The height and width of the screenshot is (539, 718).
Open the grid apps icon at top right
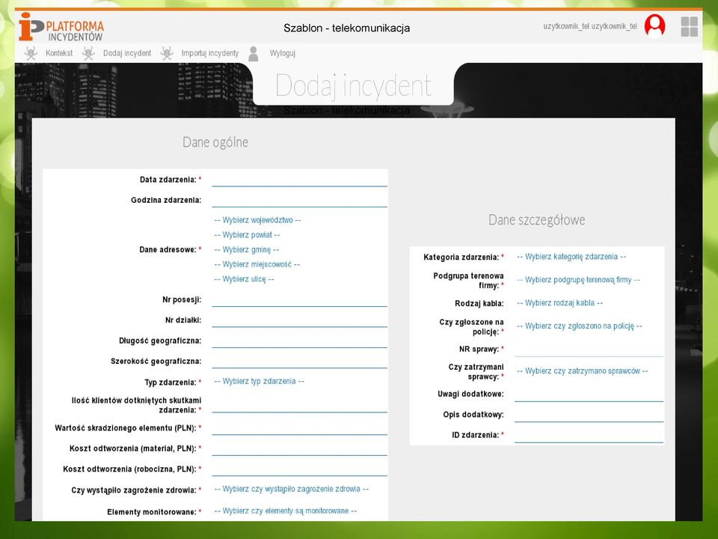689,27
